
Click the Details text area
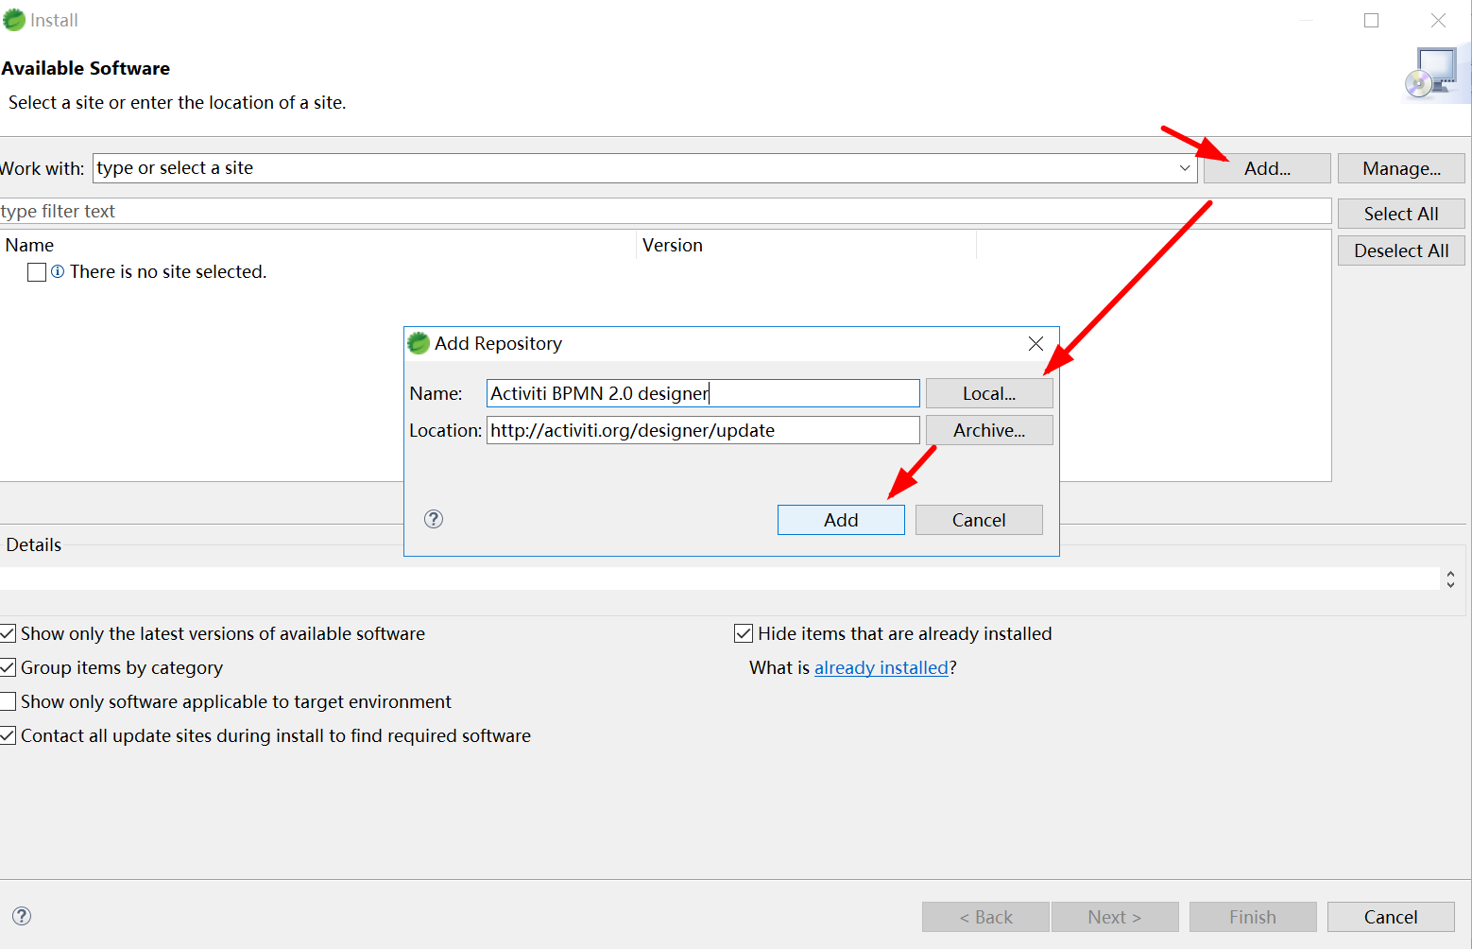720,578
